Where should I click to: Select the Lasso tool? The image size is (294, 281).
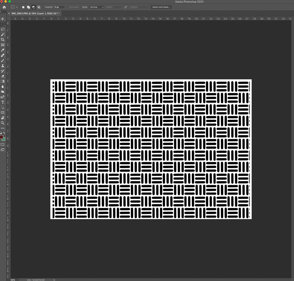(3, 29)
